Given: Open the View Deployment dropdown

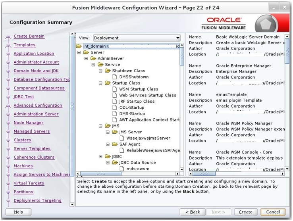Looking at the screenshot, I should click(x=137, y=38).
